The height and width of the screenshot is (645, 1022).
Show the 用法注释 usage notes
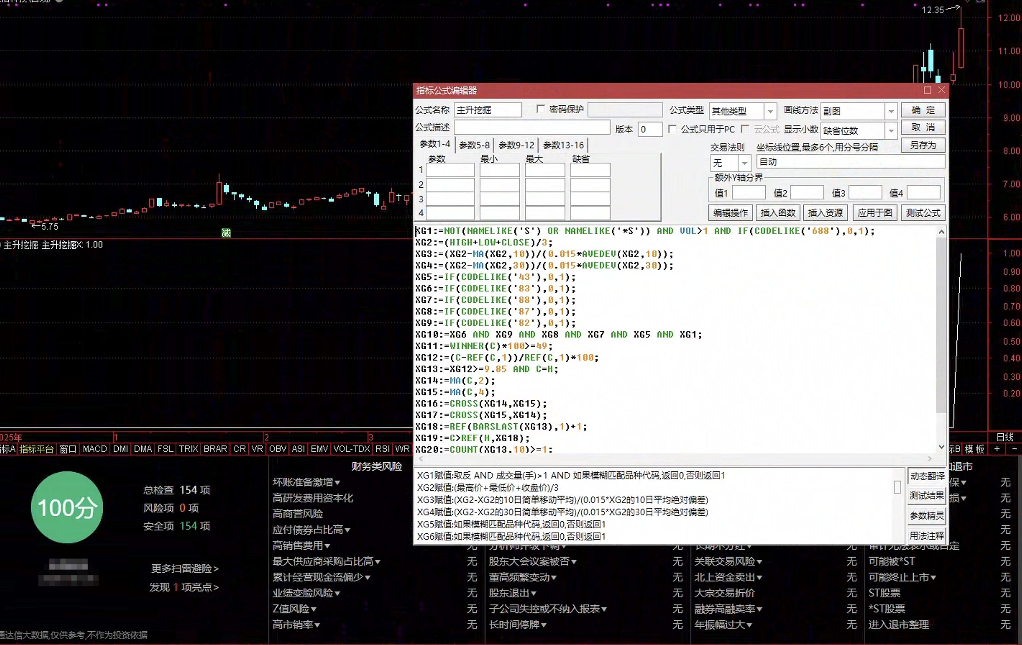pos(927,536)
